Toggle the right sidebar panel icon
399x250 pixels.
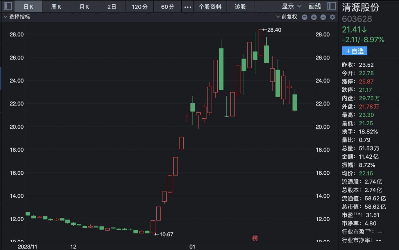click(x=331, y=6)
